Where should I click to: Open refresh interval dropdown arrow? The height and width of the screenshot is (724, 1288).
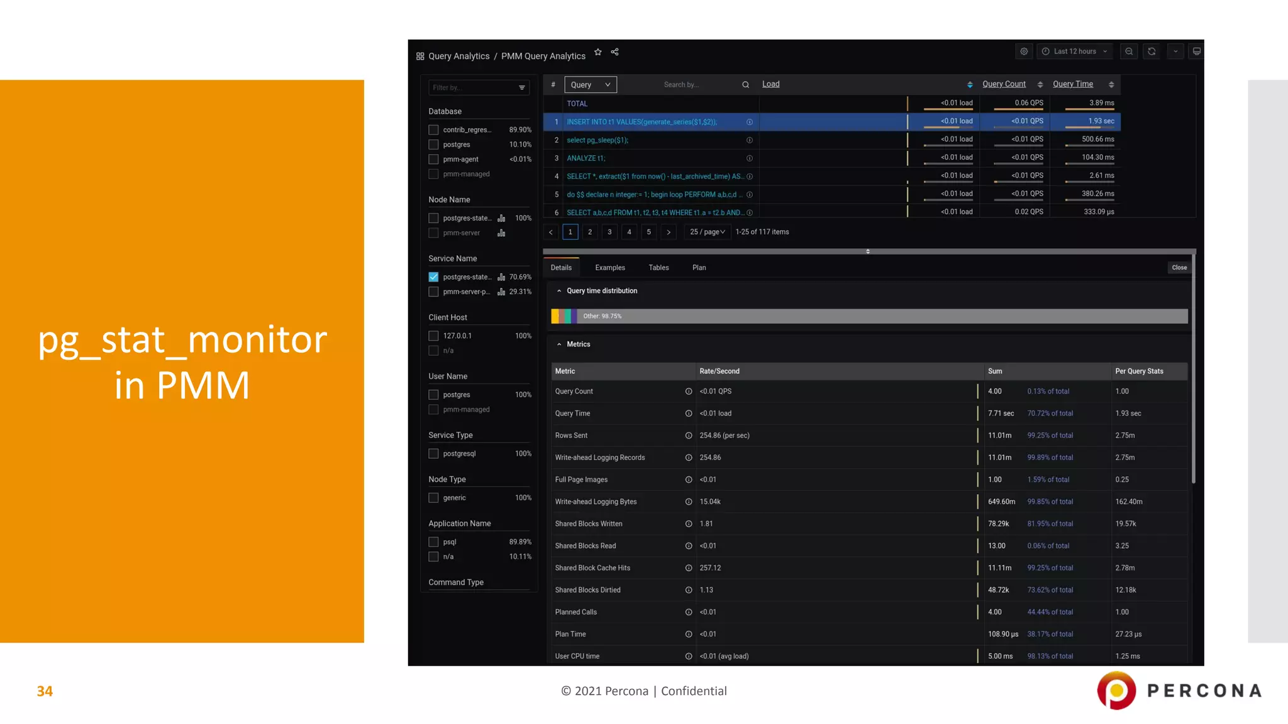(x=1175, y=52)
